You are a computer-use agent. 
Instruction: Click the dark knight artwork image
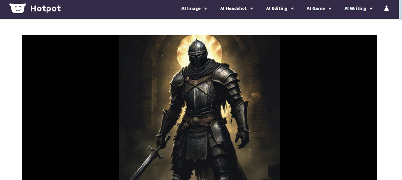(199, 108)
